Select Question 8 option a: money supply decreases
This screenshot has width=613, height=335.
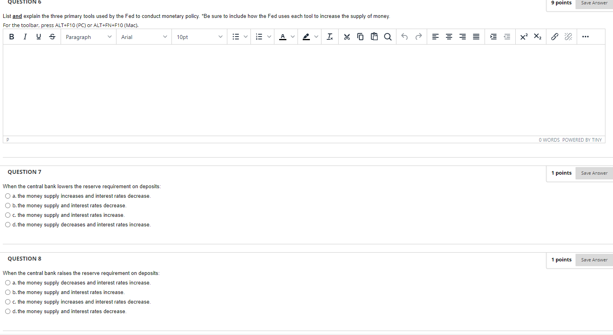click(8, 283)
